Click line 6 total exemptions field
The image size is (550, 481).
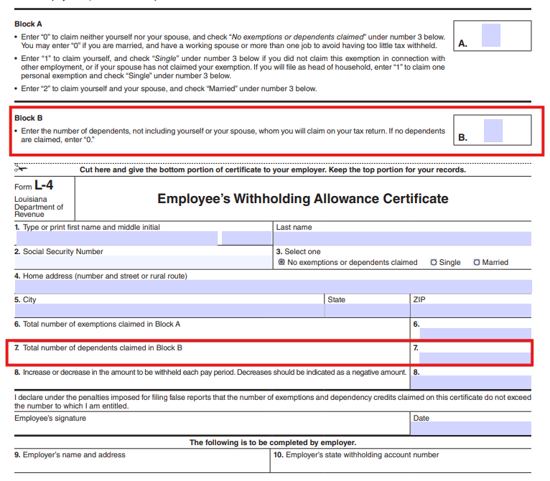[x=475, y=334]
